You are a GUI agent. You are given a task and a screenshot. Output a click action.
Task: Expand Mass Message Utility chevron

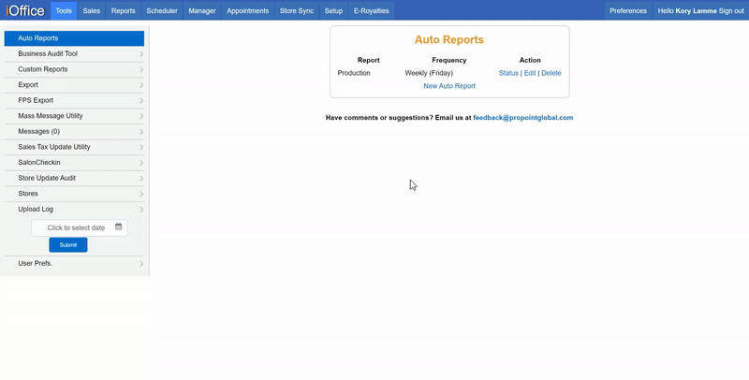(141, 116)
